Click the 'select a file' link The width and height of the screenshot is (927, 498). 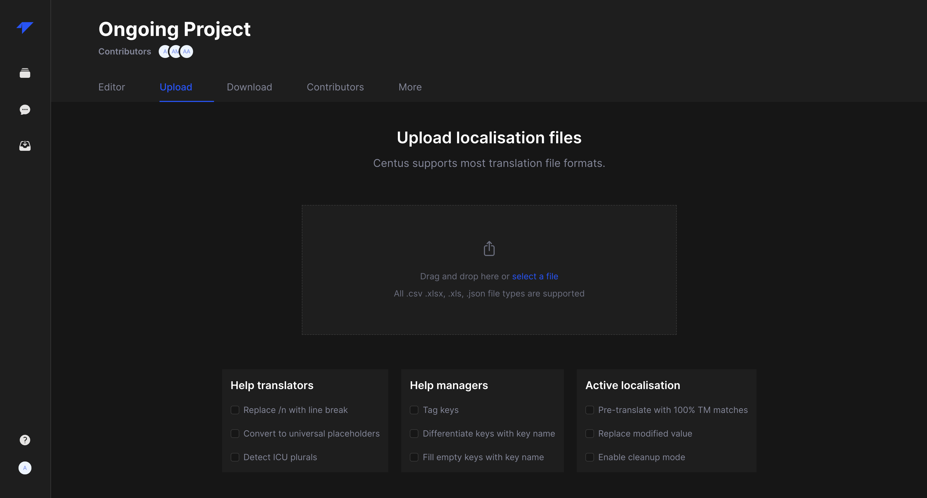(x=535, y=276)
